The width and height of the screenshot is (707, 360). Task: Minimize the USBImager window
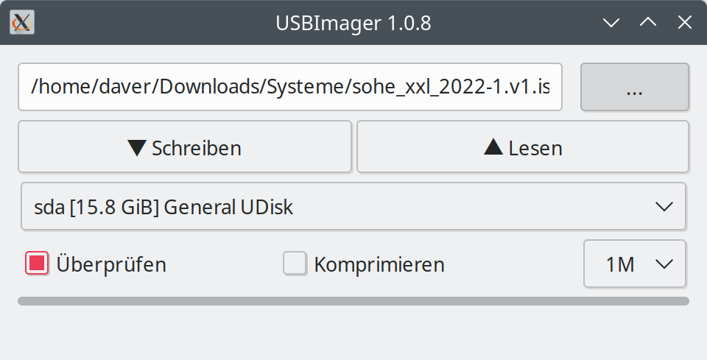click(611, 23)
